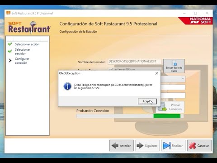Click the database search icon on Buscar Base
217x163 pixels.
click(174, 63)
